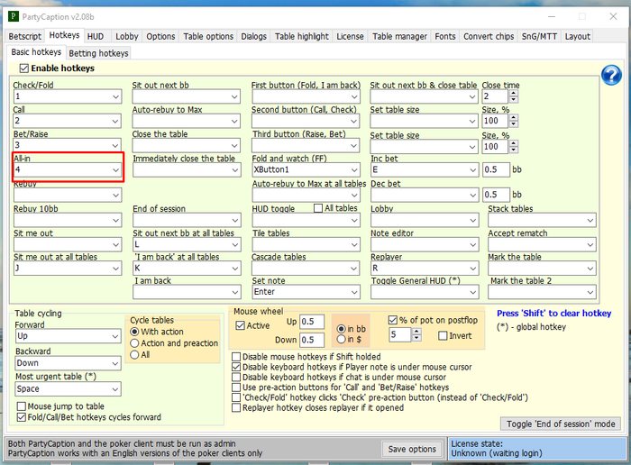Toggle the Enable hotkeys checkbox
Image resolution: width=631 pixels, height=465 pixels.
pyautogui.click(x=24, y=68)
